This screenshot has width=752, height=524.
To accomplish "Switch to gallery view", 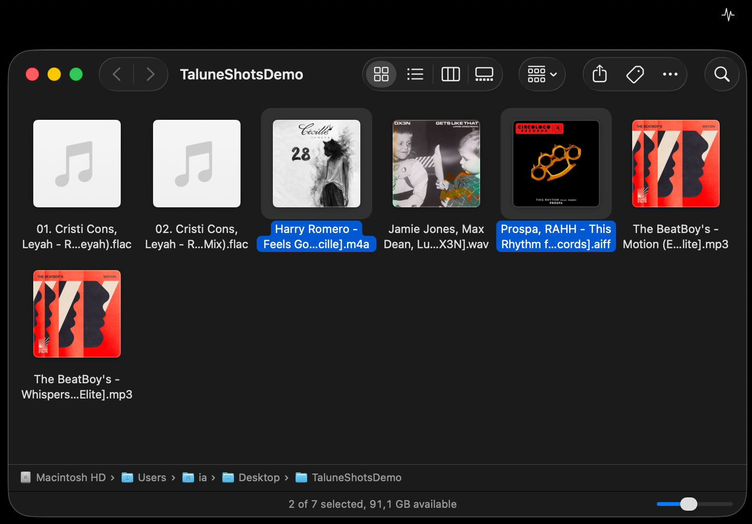I will tap(484, 74).
